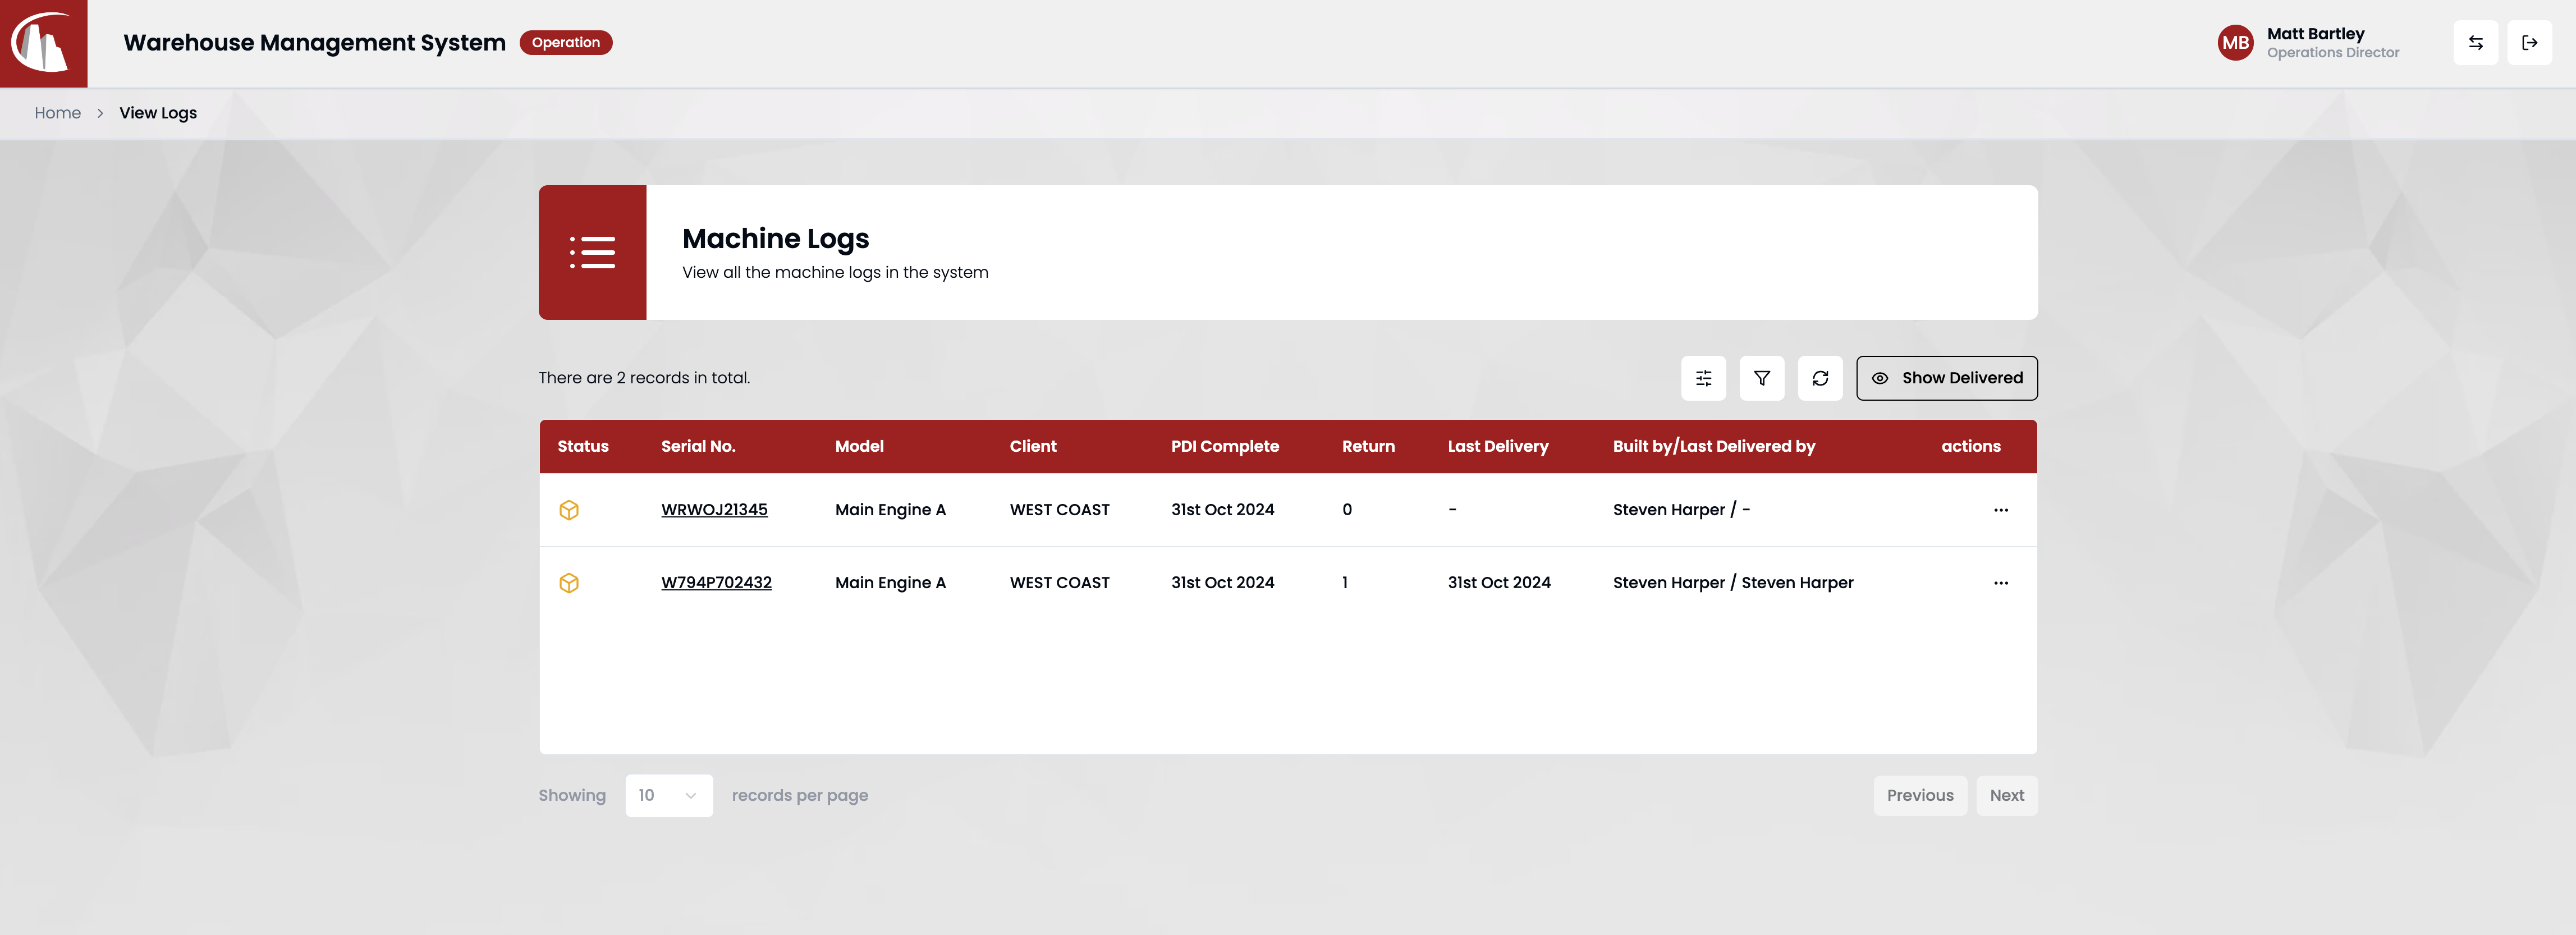Click the Machine Logs list icon tile
Image resolution: width=2576 pixels, height=935 pixels.
(592, 252)
